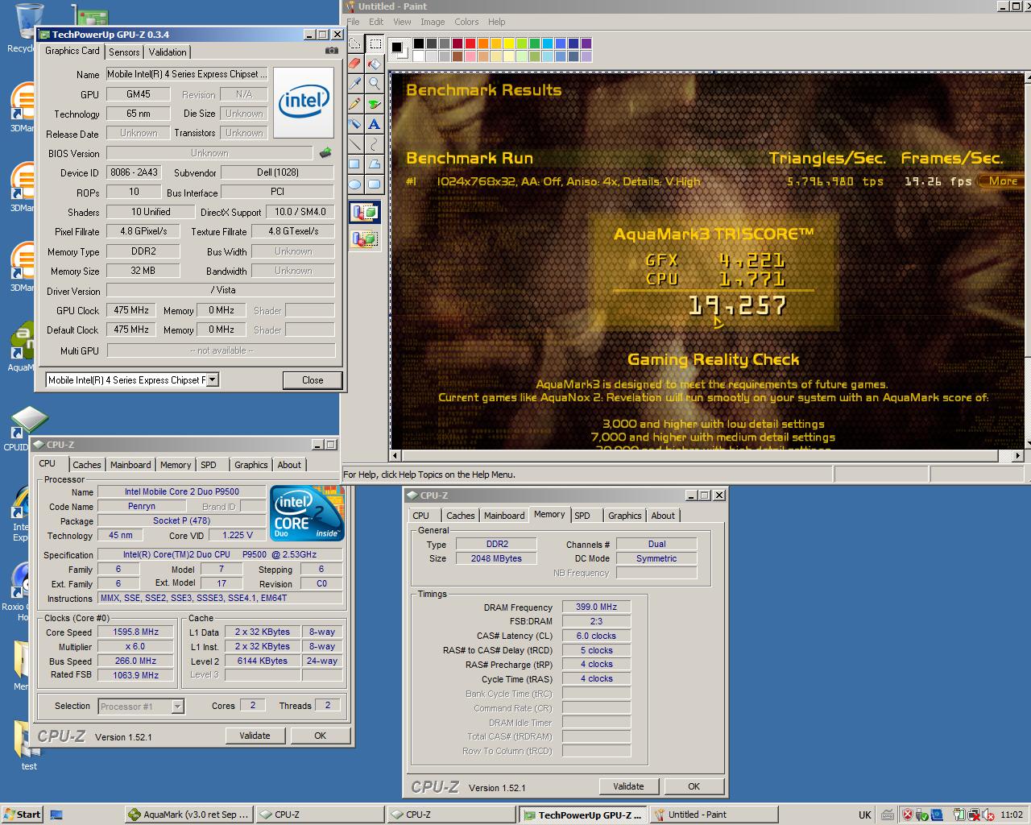Screen dimensions: 1031x825
Task: Click Validate in CPU-Z processor window
Action: click(255, 736)
